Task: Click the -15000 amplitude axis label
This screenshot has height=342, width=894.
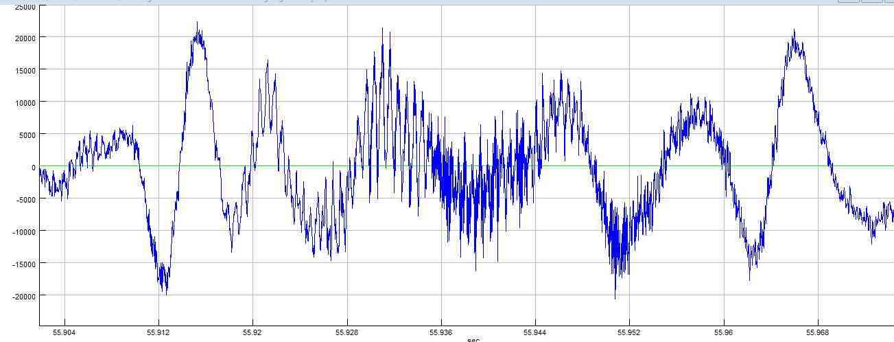Action: [23, 264]
